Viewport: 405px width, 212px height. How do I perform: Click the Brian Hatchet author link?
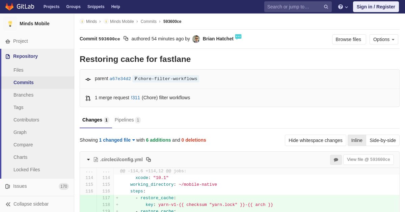pos(218,39)
